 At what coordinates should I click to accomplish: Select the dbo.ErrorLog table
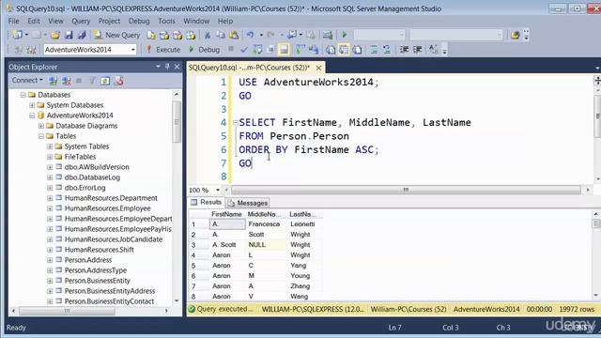(85, 188)
